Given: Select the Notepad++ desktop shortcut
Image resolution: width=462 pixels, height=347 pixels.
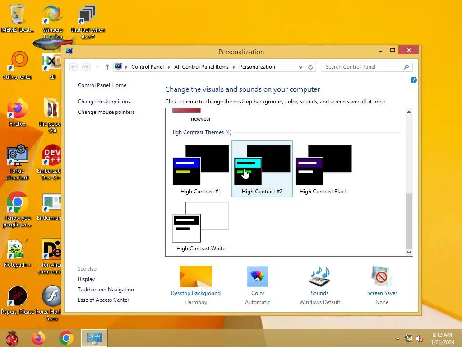Looking at the screenshot, I should [x=17, y=253].
